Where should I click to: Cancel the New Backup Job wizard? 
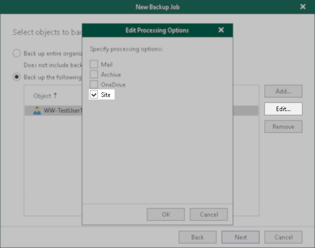pos(283,237)
